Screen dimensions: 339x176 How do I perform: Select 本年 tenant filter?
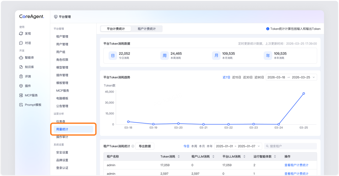[x=209, y=146]
